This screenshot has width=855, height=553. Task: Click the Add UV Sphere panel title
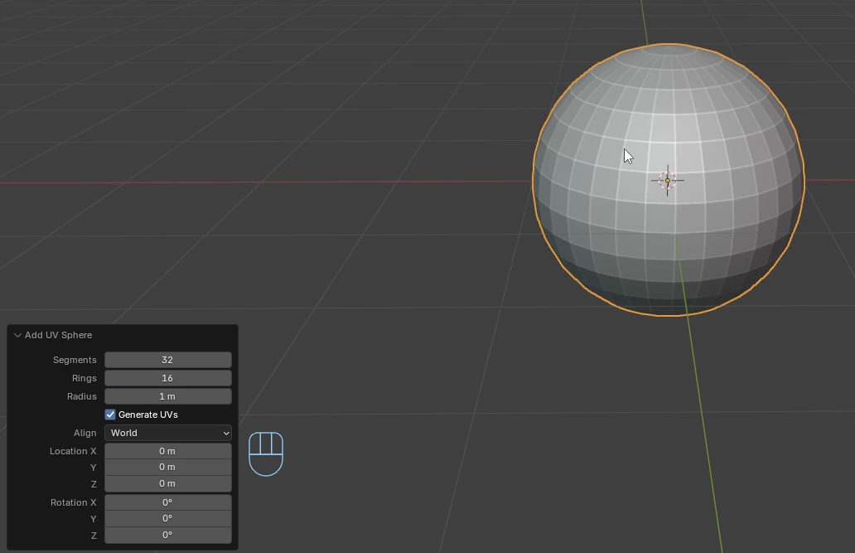pos(58,335)
